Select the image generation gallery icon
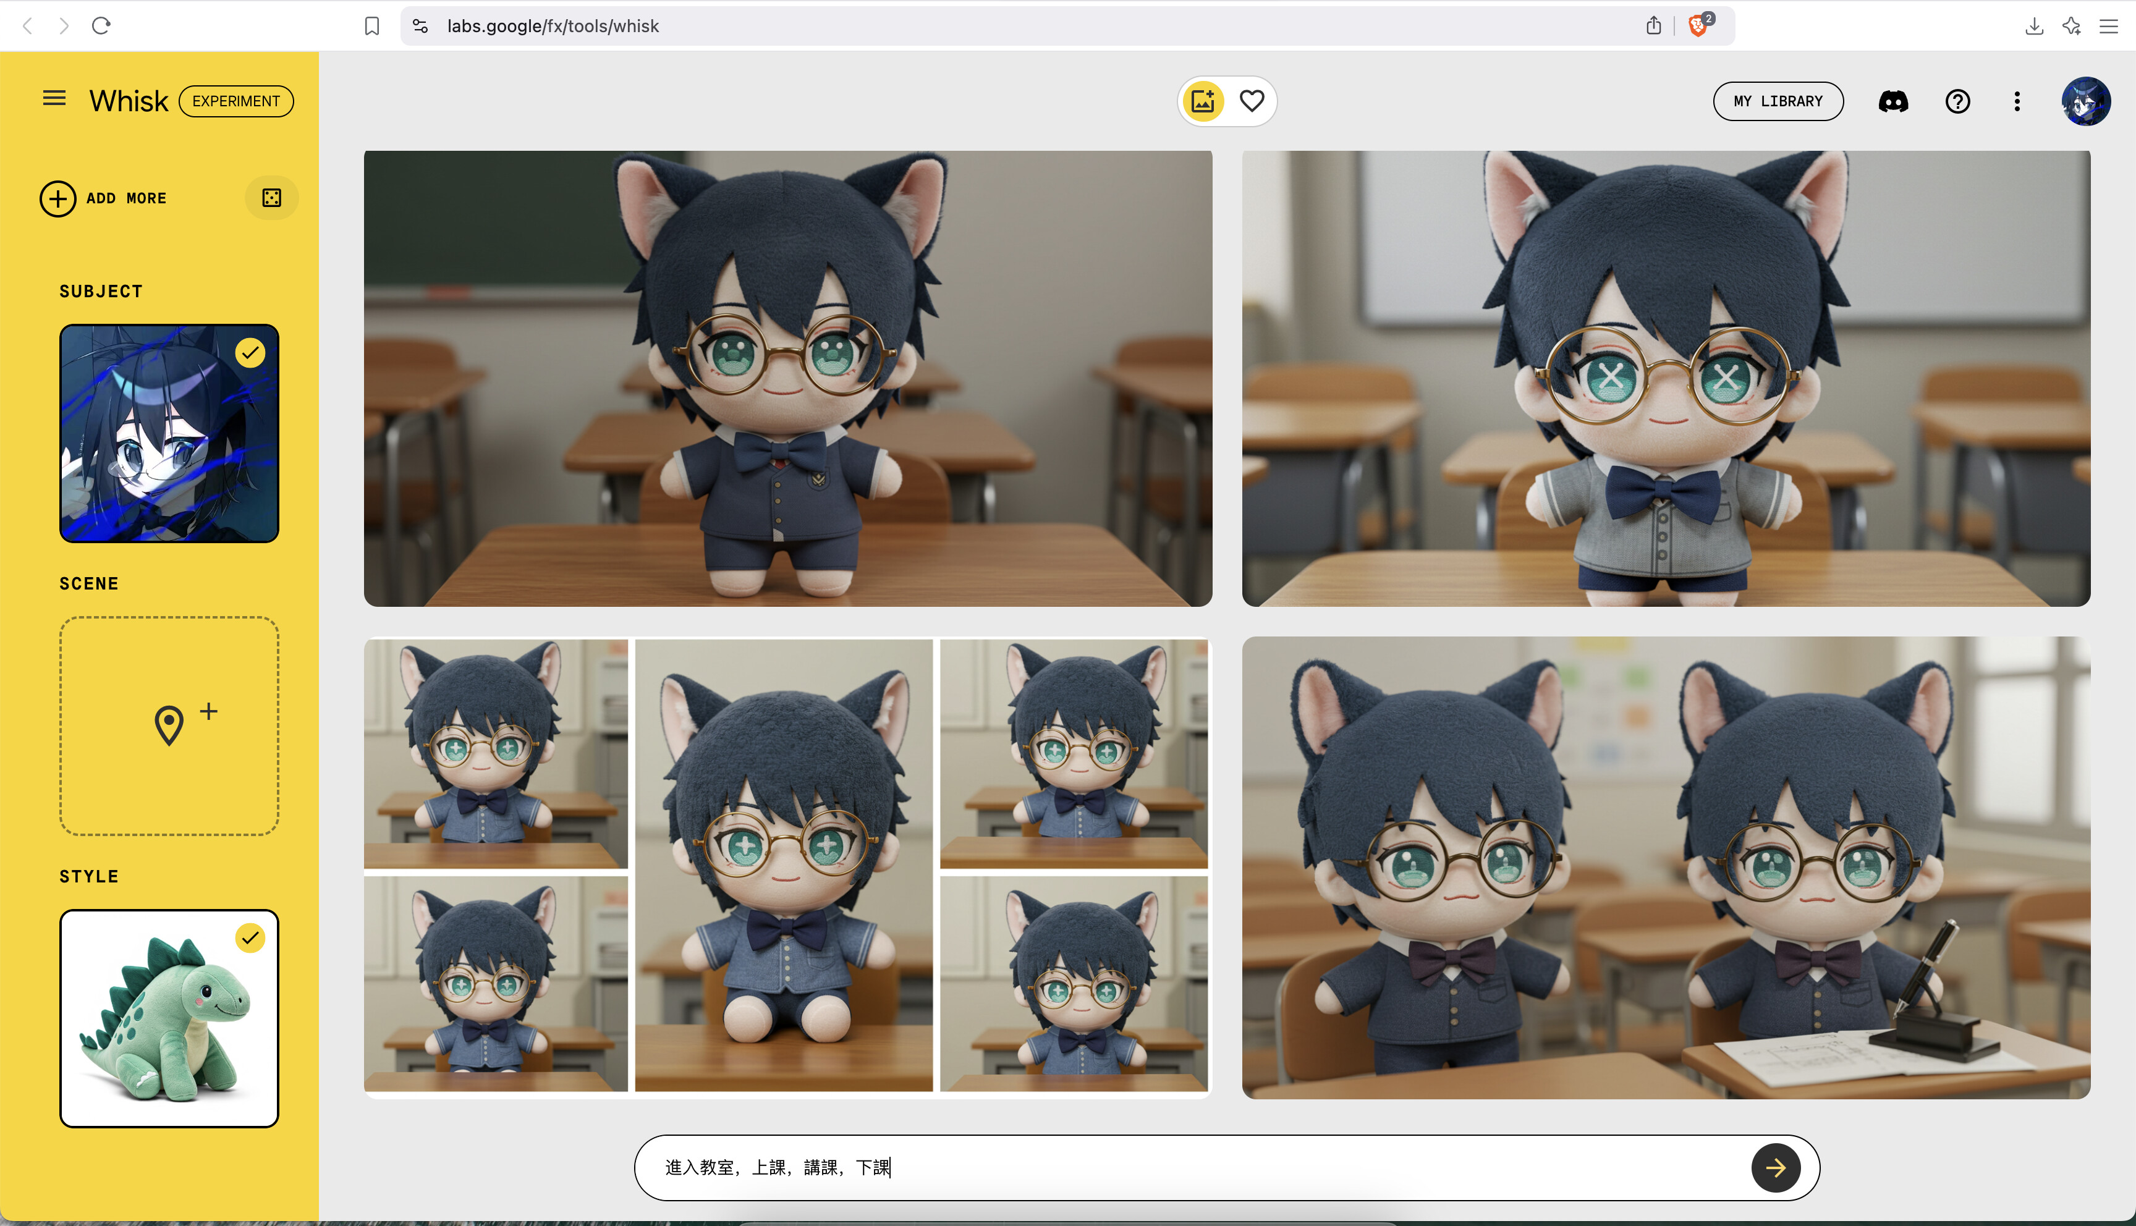The image size is (2136, 1226). click(1202, 100)
